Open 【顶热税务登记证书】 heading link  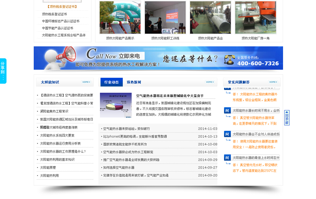pos(62,7)
